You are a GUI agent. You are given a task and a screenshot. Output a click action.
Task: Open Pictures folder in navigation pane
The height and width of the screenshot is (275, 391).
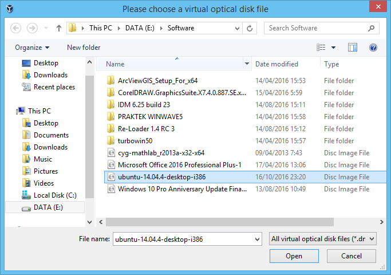pyautogui.click(x=40, y=171)
